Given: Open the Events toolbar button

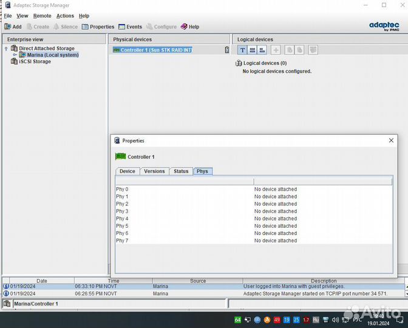Looking at the screenshot, I should pos(130,27).
